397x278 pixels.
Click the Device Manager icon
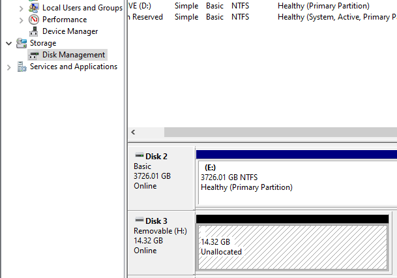pos(34,31)
